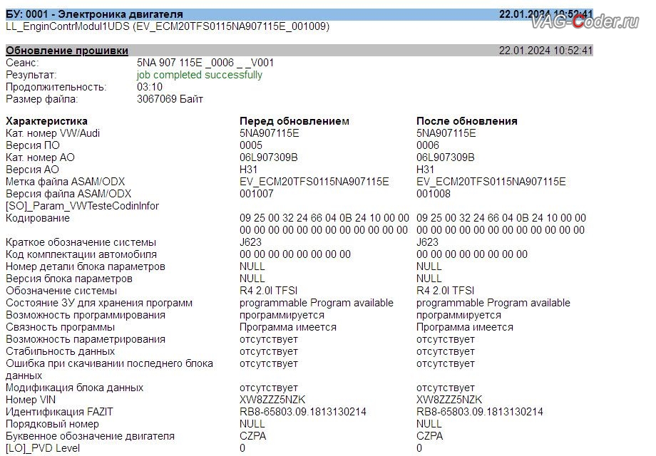Screen dimensions: 656x456
Task: Click the 'Возможность программирования' label
Action: click(86, 315)
